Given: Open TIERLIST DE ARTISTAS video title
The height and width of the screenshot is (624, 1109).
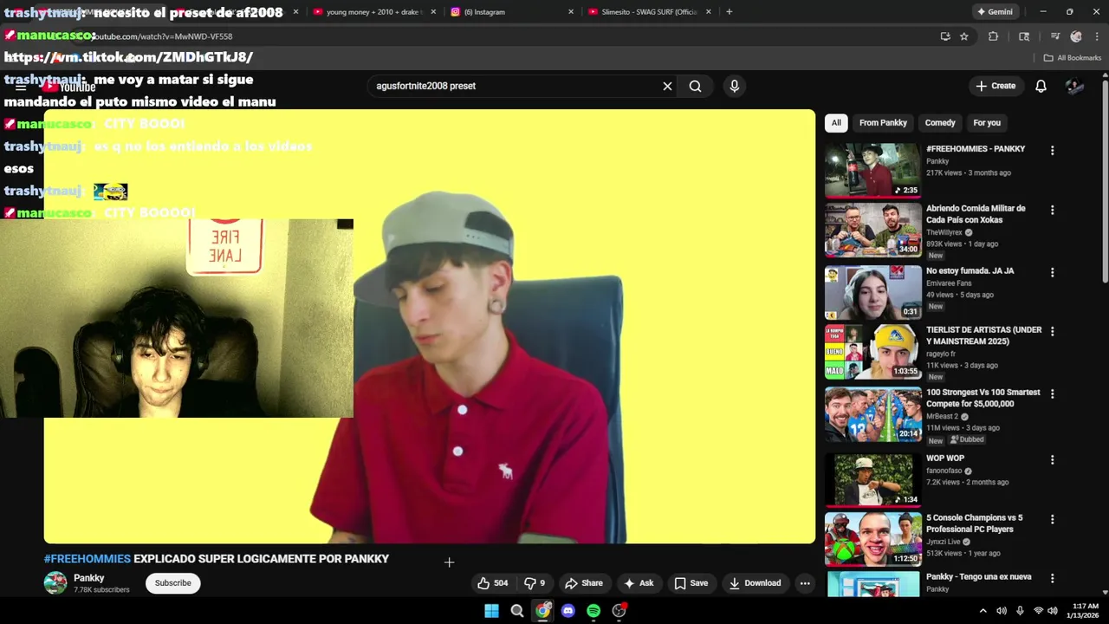Looking at the screenshot, I should point(984,336).
